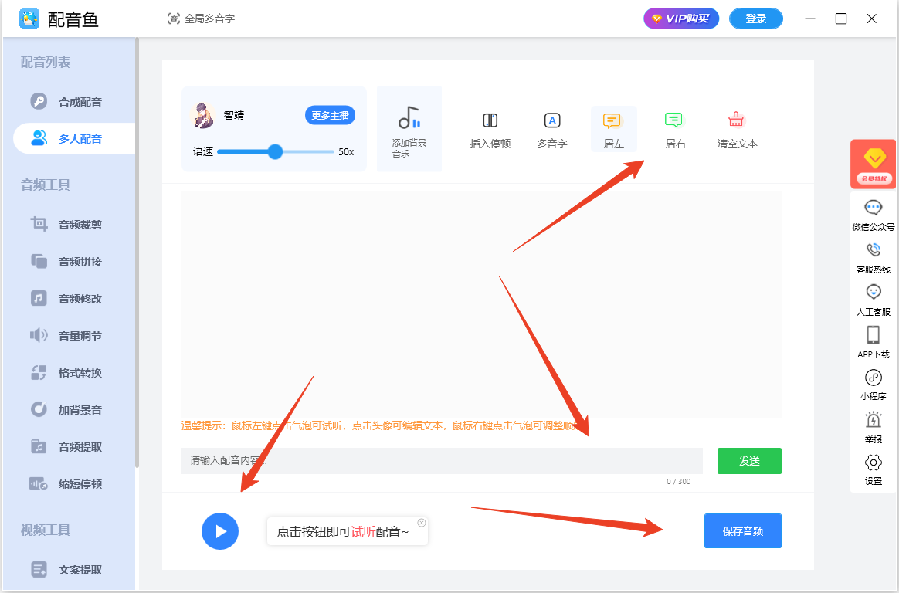Click the 请输入配音内容 input field

coord(442,461)
